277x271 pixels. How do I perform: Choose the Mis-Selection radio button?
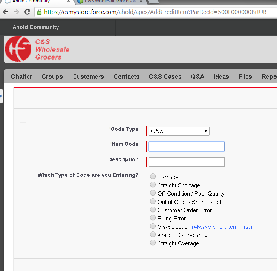point(153,226)
